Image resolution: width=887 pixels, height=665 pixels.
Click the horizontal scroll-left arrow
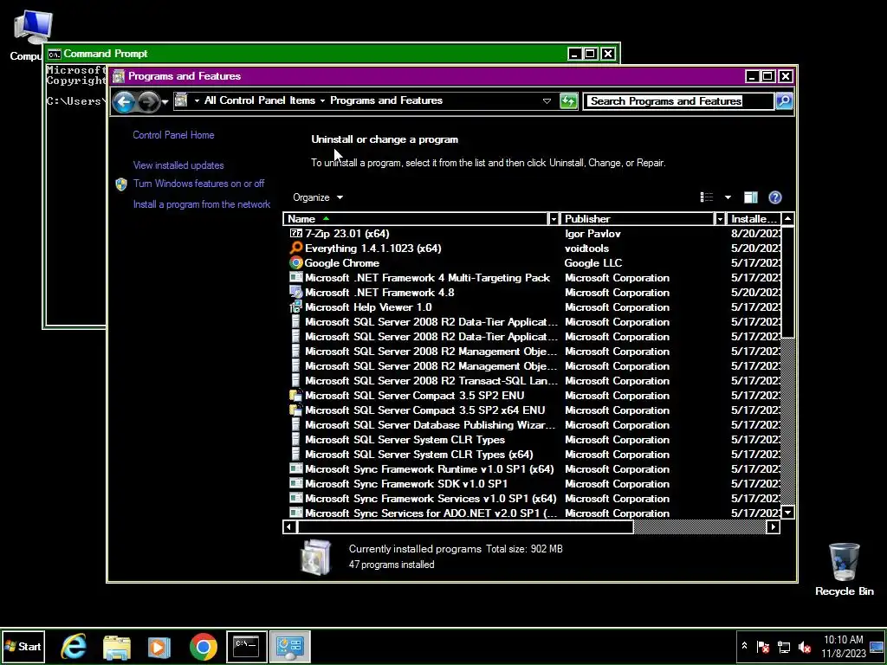[x=289, y=527]
